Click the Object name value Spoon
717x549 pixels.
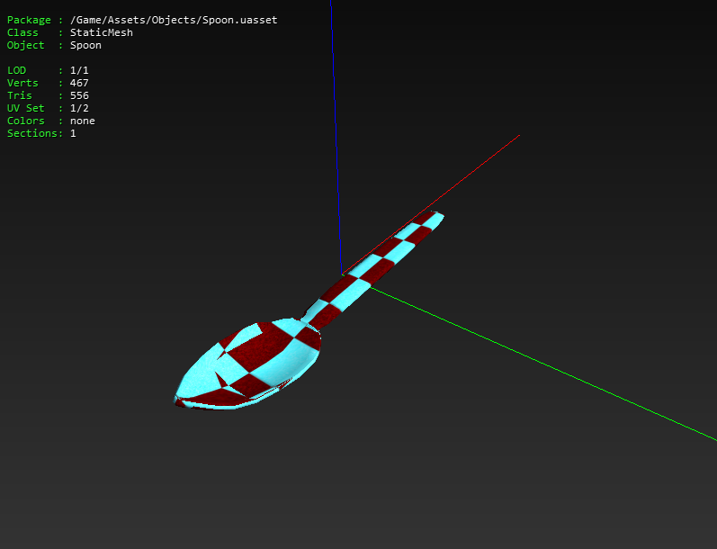click(x=85, y=45)
